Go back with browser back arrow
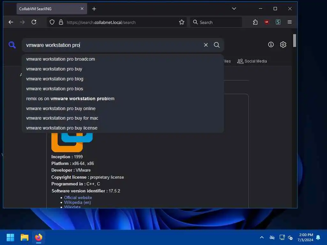This screenshot has height=245, width=327. (11, 22)
